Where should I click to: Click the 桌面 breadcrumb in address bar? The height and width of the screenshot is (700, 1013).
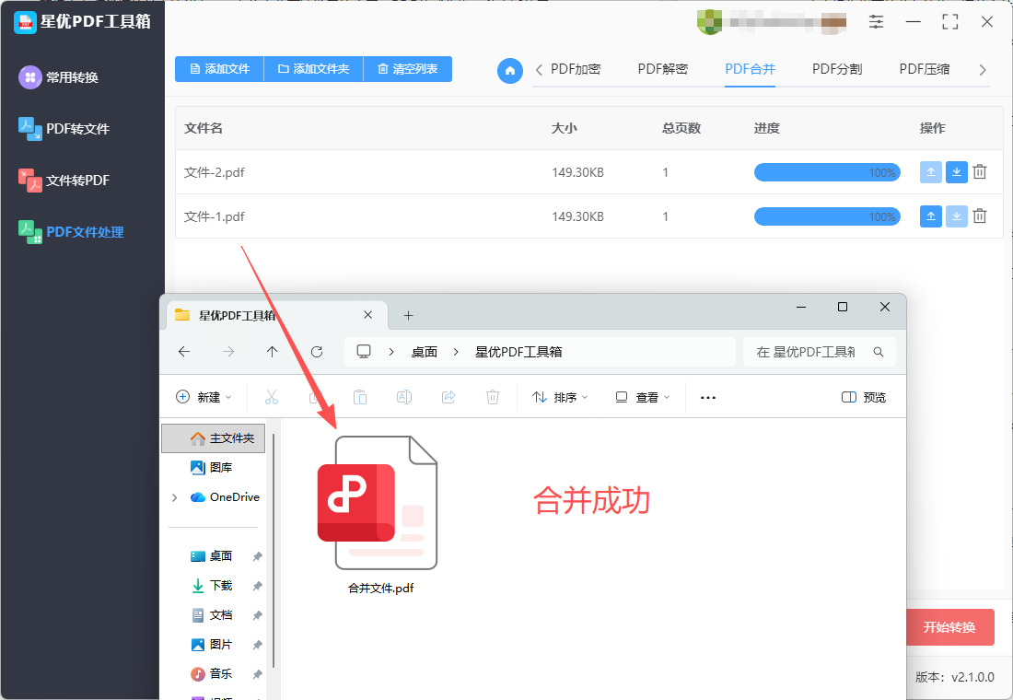coord(425,352)
